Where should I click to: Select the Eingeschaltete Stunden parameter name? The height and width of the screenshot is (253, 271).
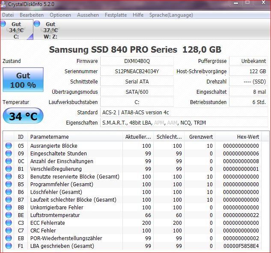(58, 153)
